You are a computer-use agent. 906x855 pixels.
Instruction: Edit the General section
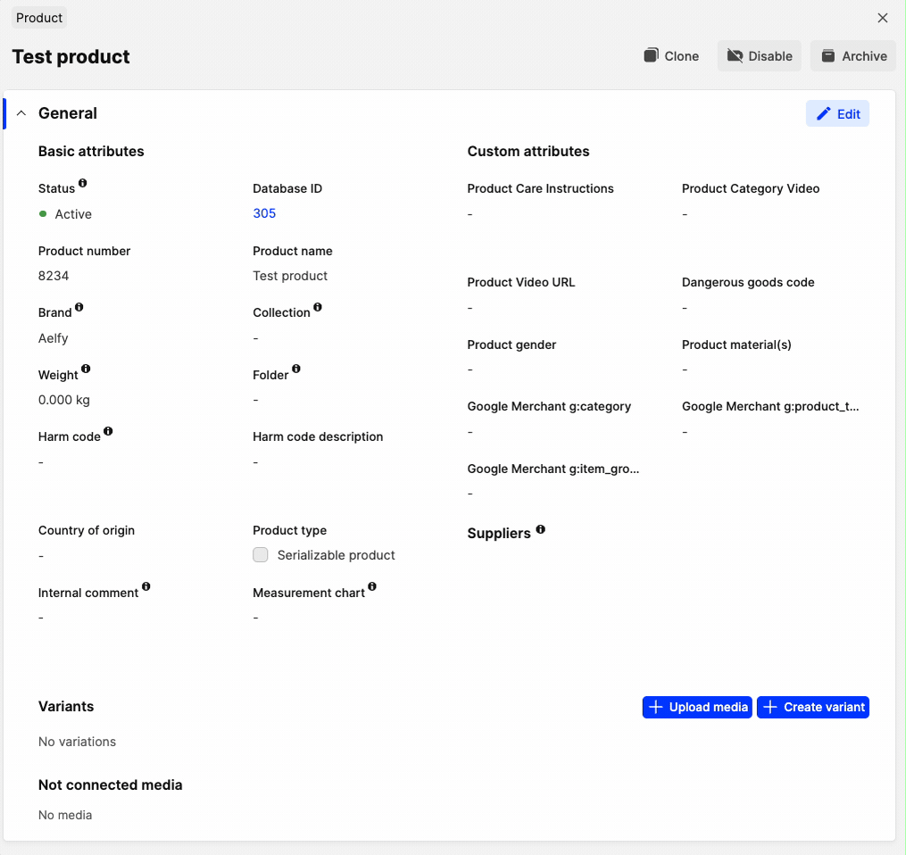(x=837, y=113)
